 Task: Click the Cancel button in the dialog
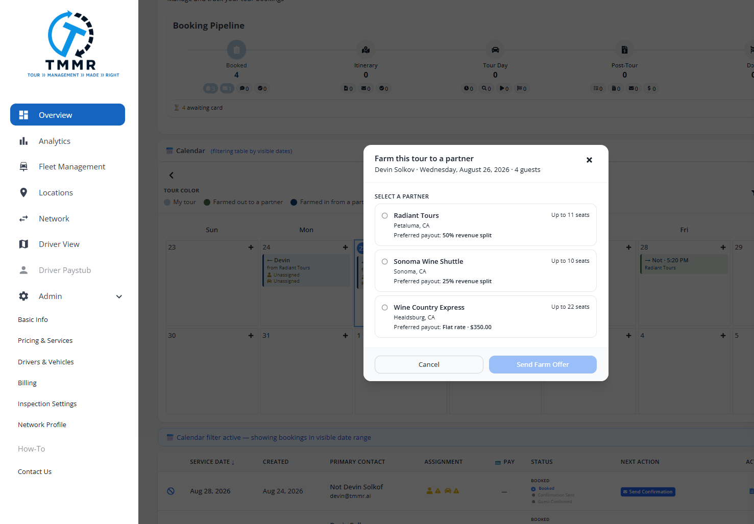429,364
